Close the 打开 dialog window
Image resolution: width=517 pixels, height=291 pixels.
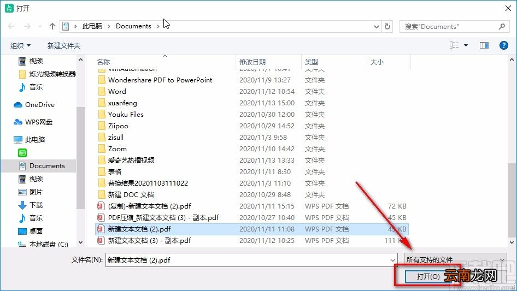(x=508, y=8)
